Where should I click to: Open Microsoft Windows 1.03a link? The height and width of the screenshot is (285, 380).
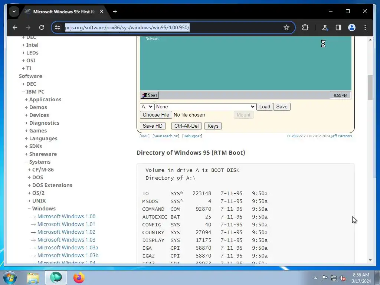pyautogui.click(x=68, y=248)
